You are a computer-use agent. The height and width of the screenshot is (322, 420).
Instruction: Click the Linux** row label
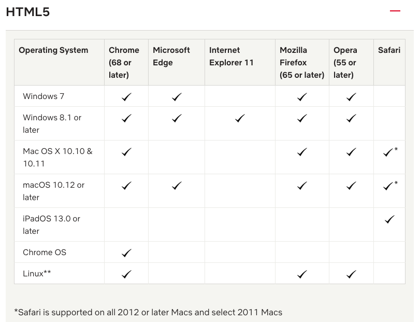click(x=37, y=273)
